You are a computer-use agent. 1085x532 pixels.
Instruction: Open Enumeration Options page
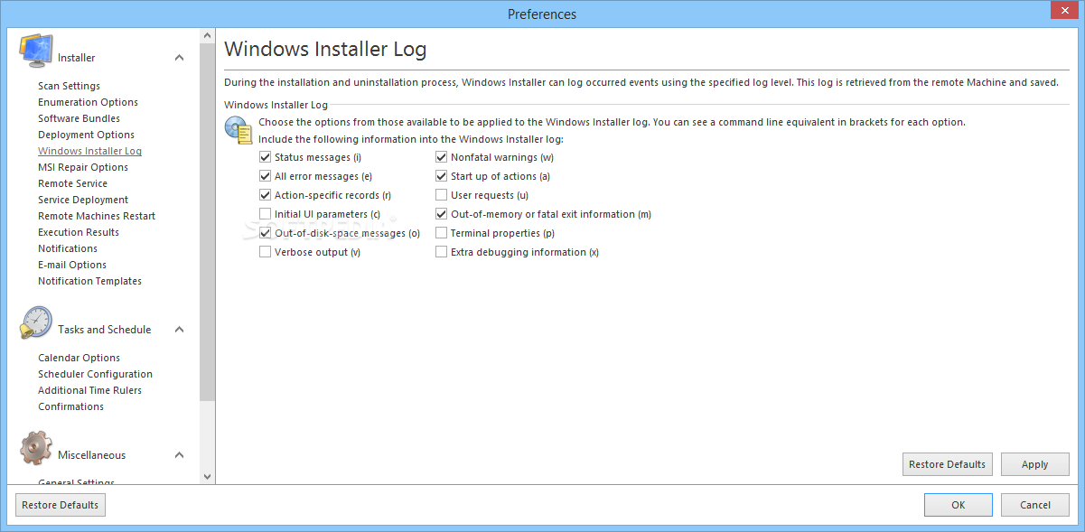[88, 102]
